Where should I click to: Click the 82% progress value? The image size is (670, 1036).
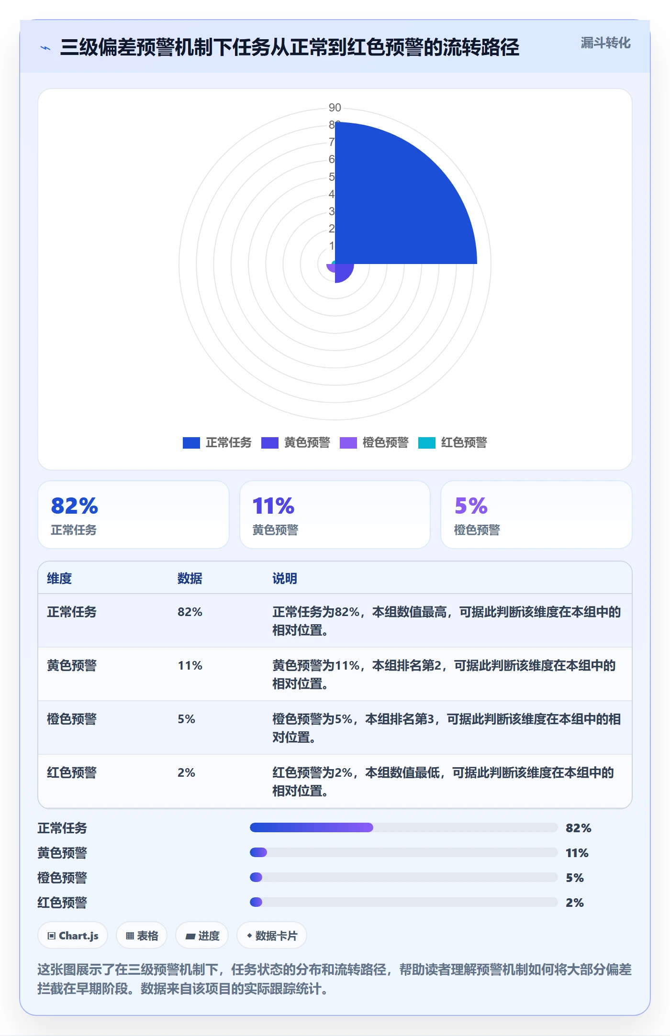coord(579,828)
